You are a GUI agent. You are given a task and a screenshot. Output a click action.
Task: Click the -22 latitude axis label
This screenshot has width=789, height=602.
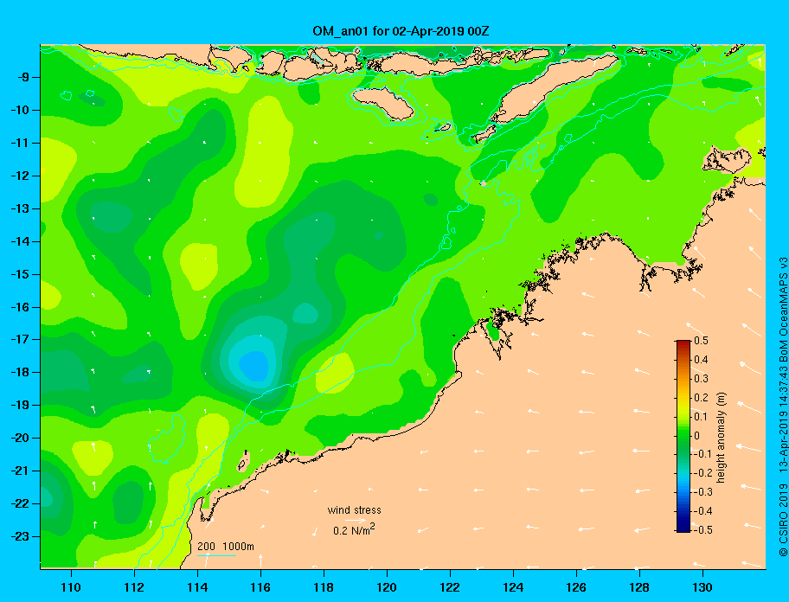pos(20,503)
